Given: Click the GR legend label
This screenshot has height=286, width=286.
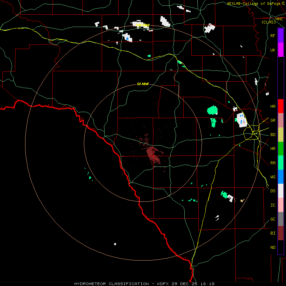Looking at the screenshot, I should coord(273,120).
